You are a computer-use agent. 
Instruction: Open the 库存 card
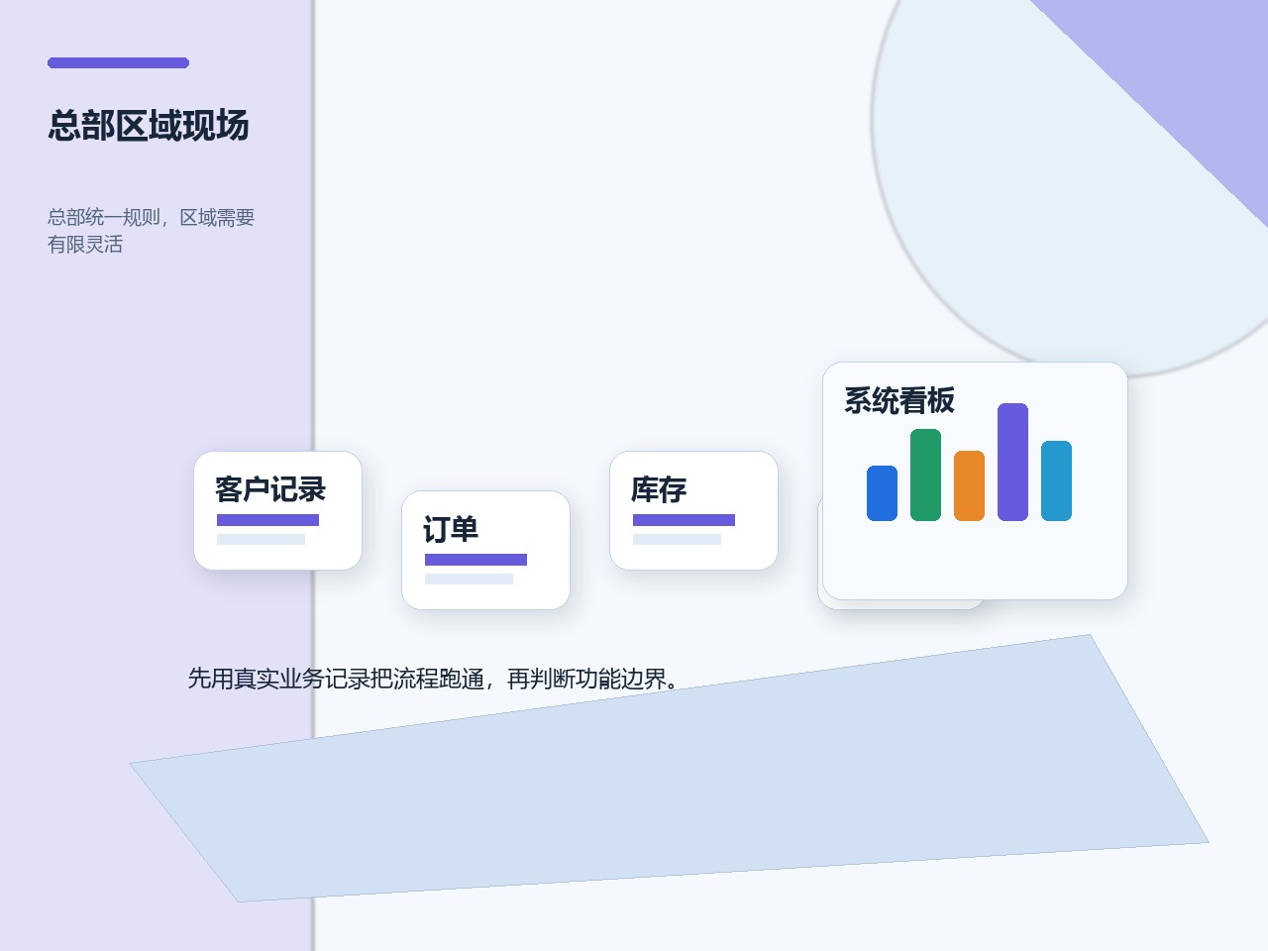click(693, 510)
